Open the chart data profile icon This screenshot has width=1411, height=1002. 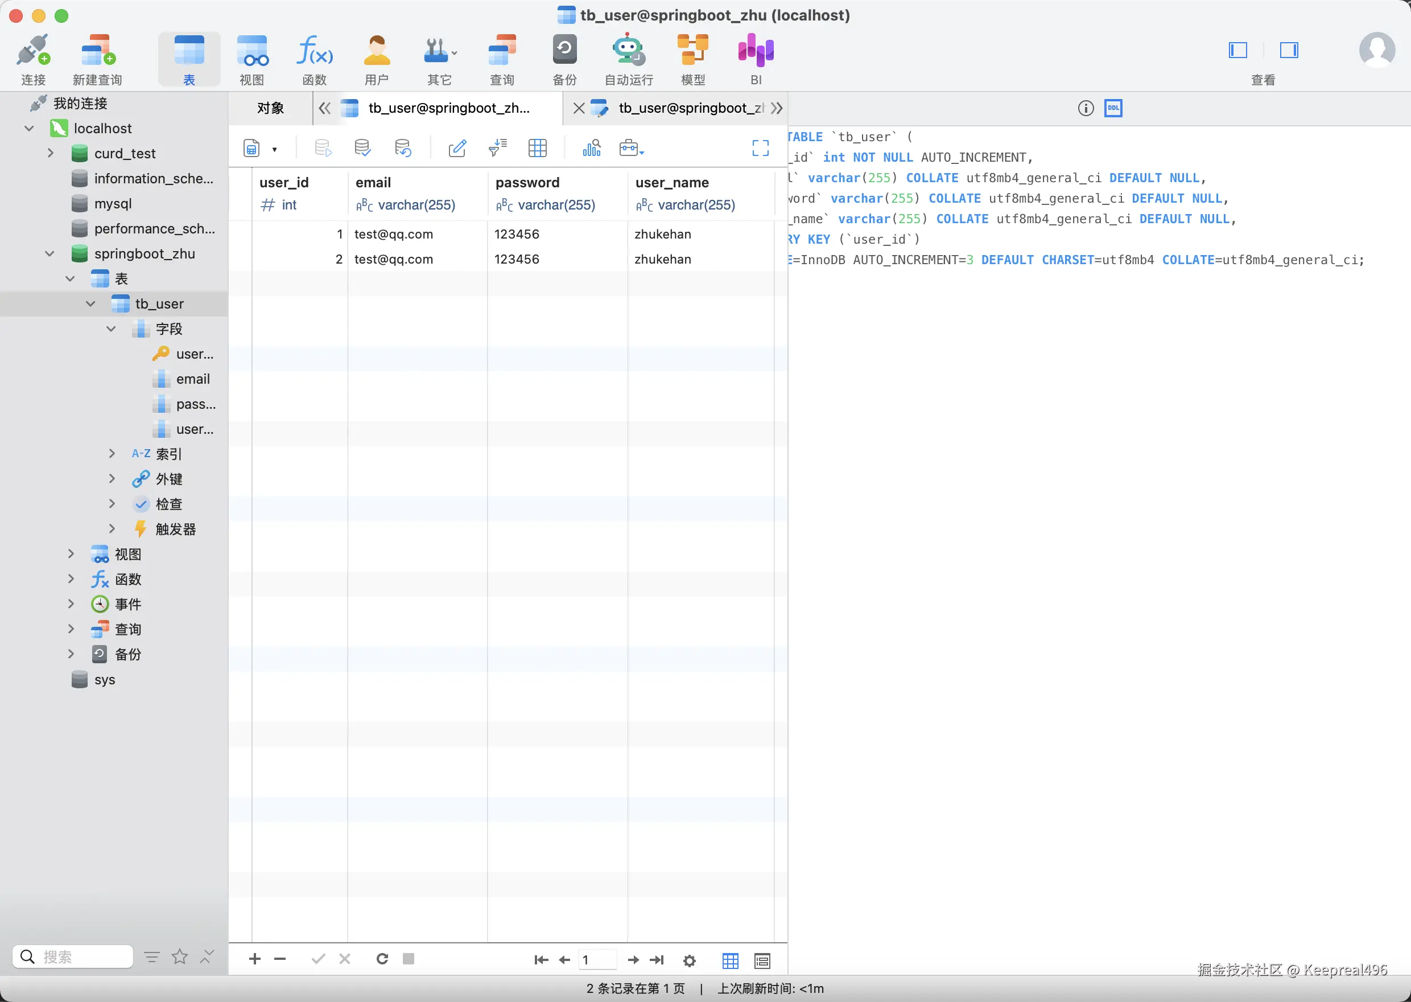tap(592, 148)
